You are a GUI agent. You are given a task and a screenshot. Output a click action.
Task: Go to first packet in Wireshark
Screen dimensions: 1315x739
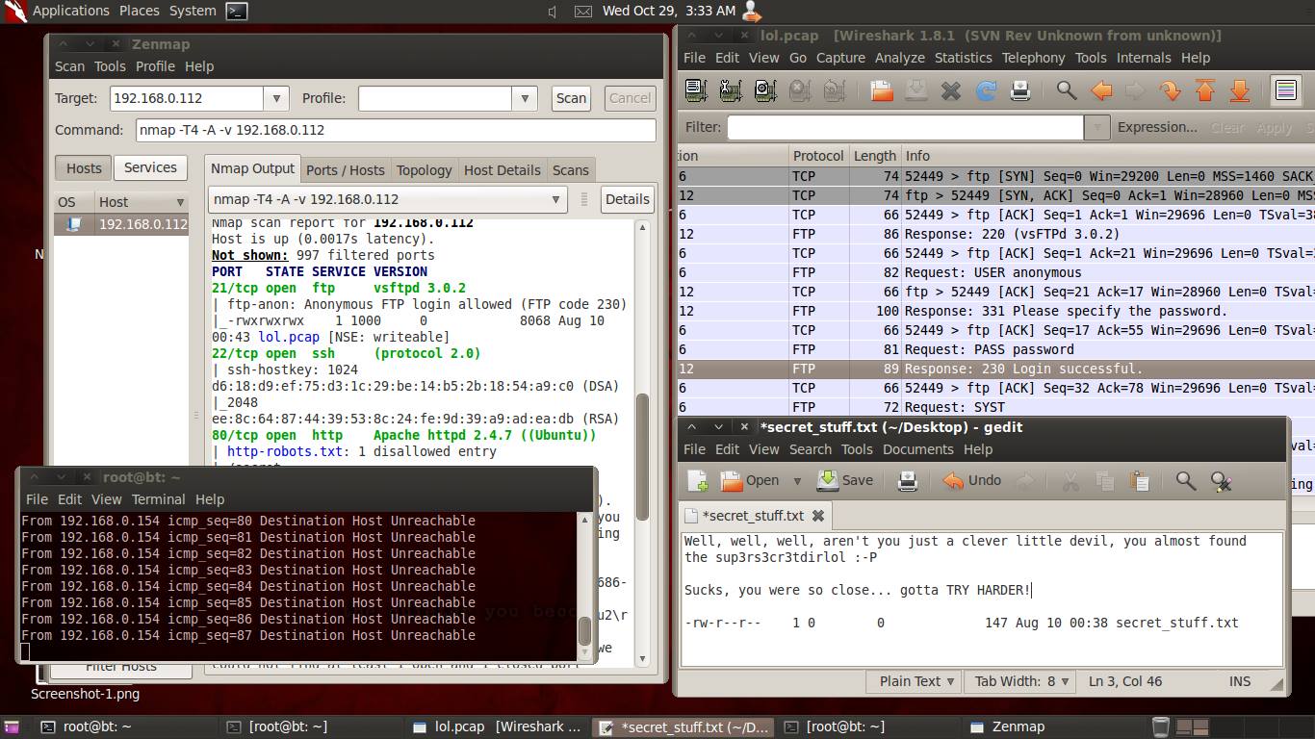click(1205, 90)
